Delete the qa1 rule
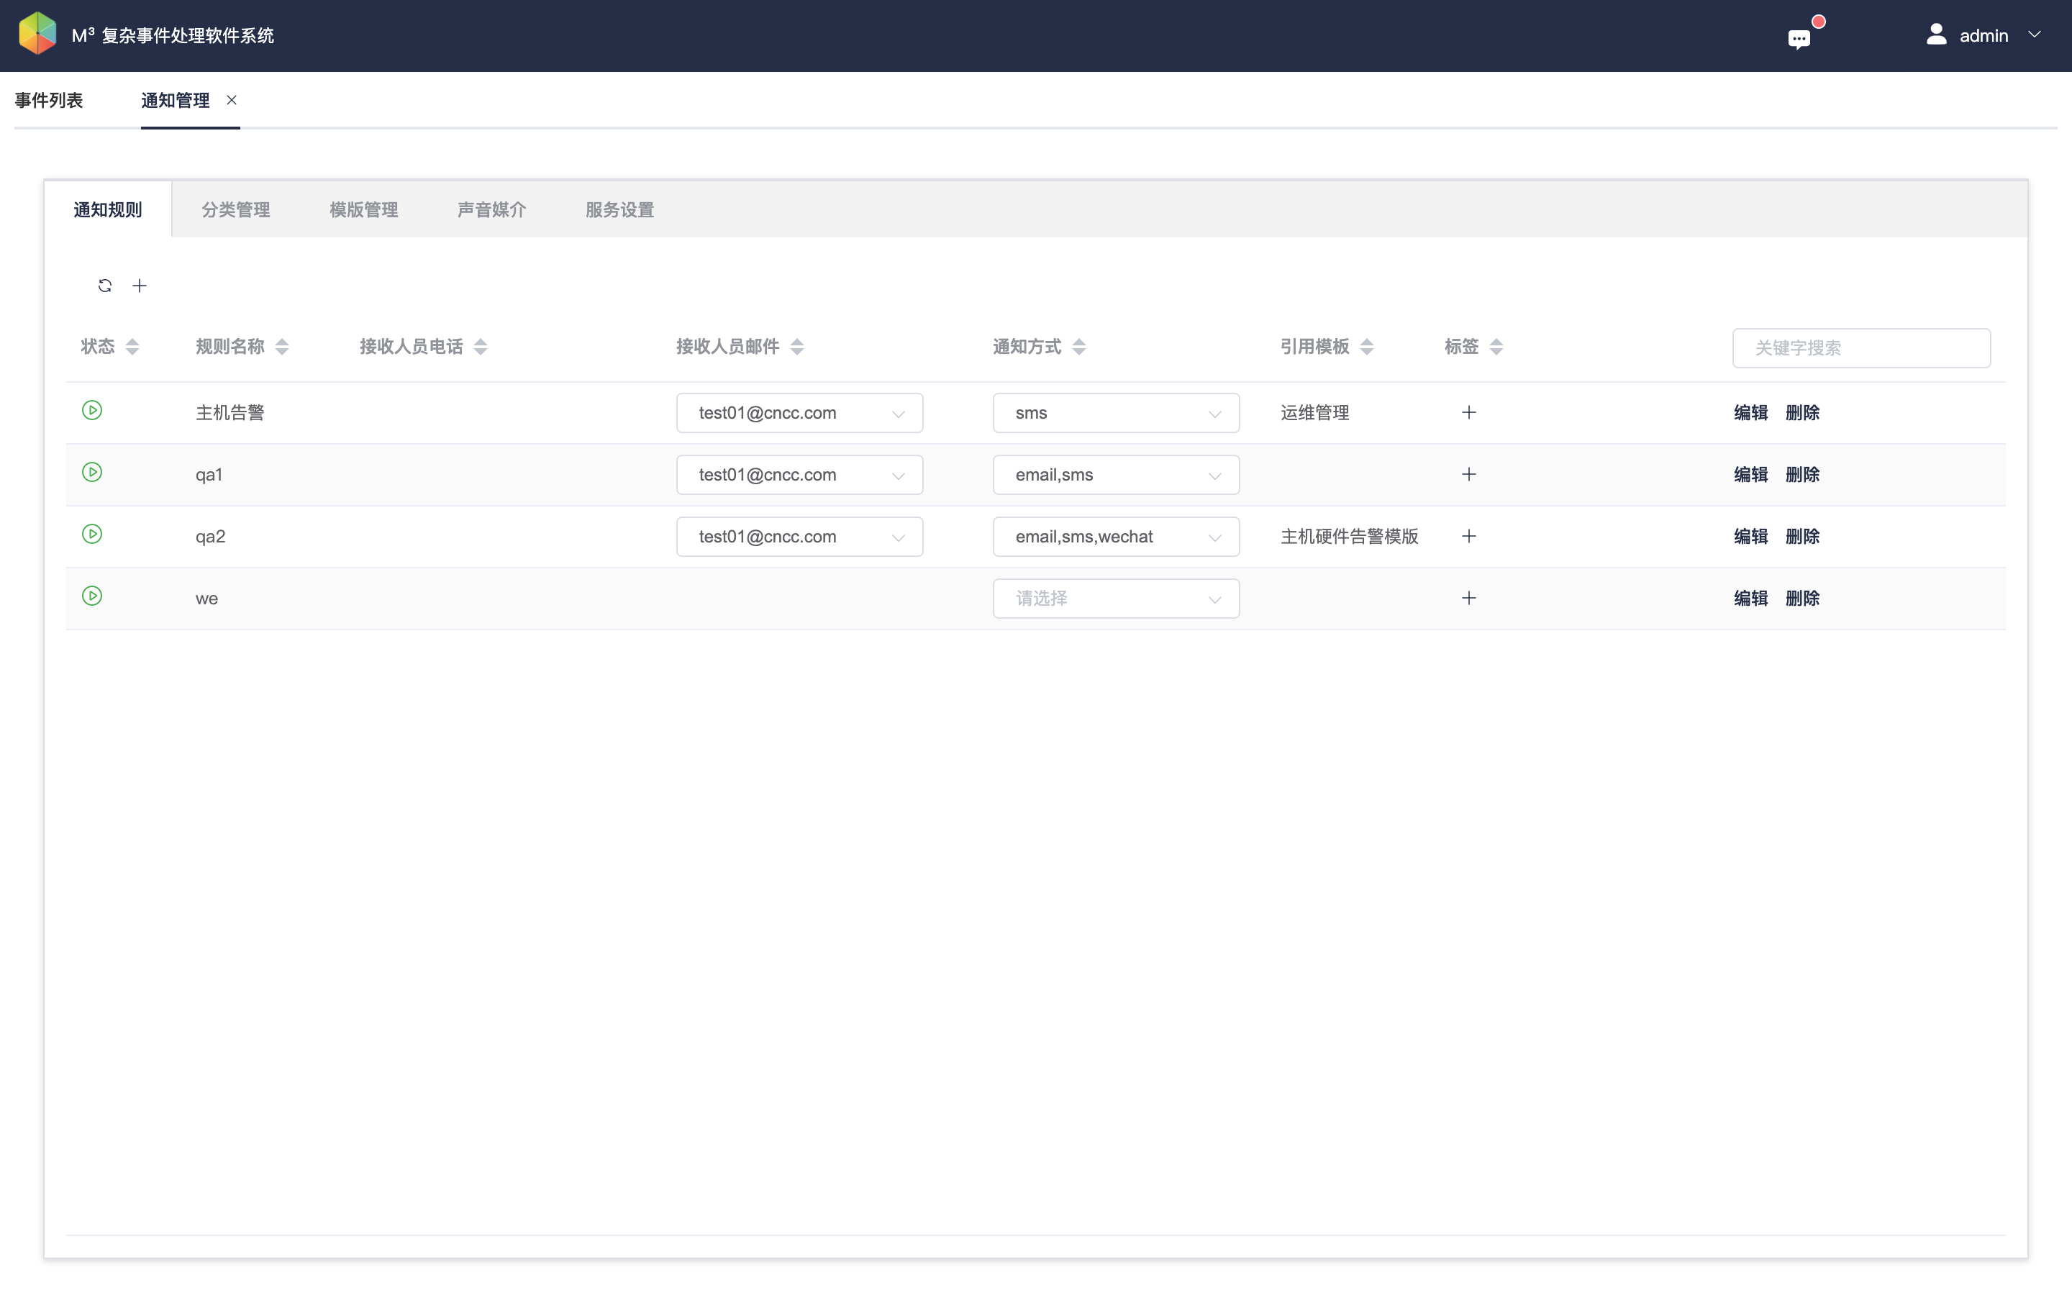The width and height of the screenshot is (2072, 1295). 1802,475
